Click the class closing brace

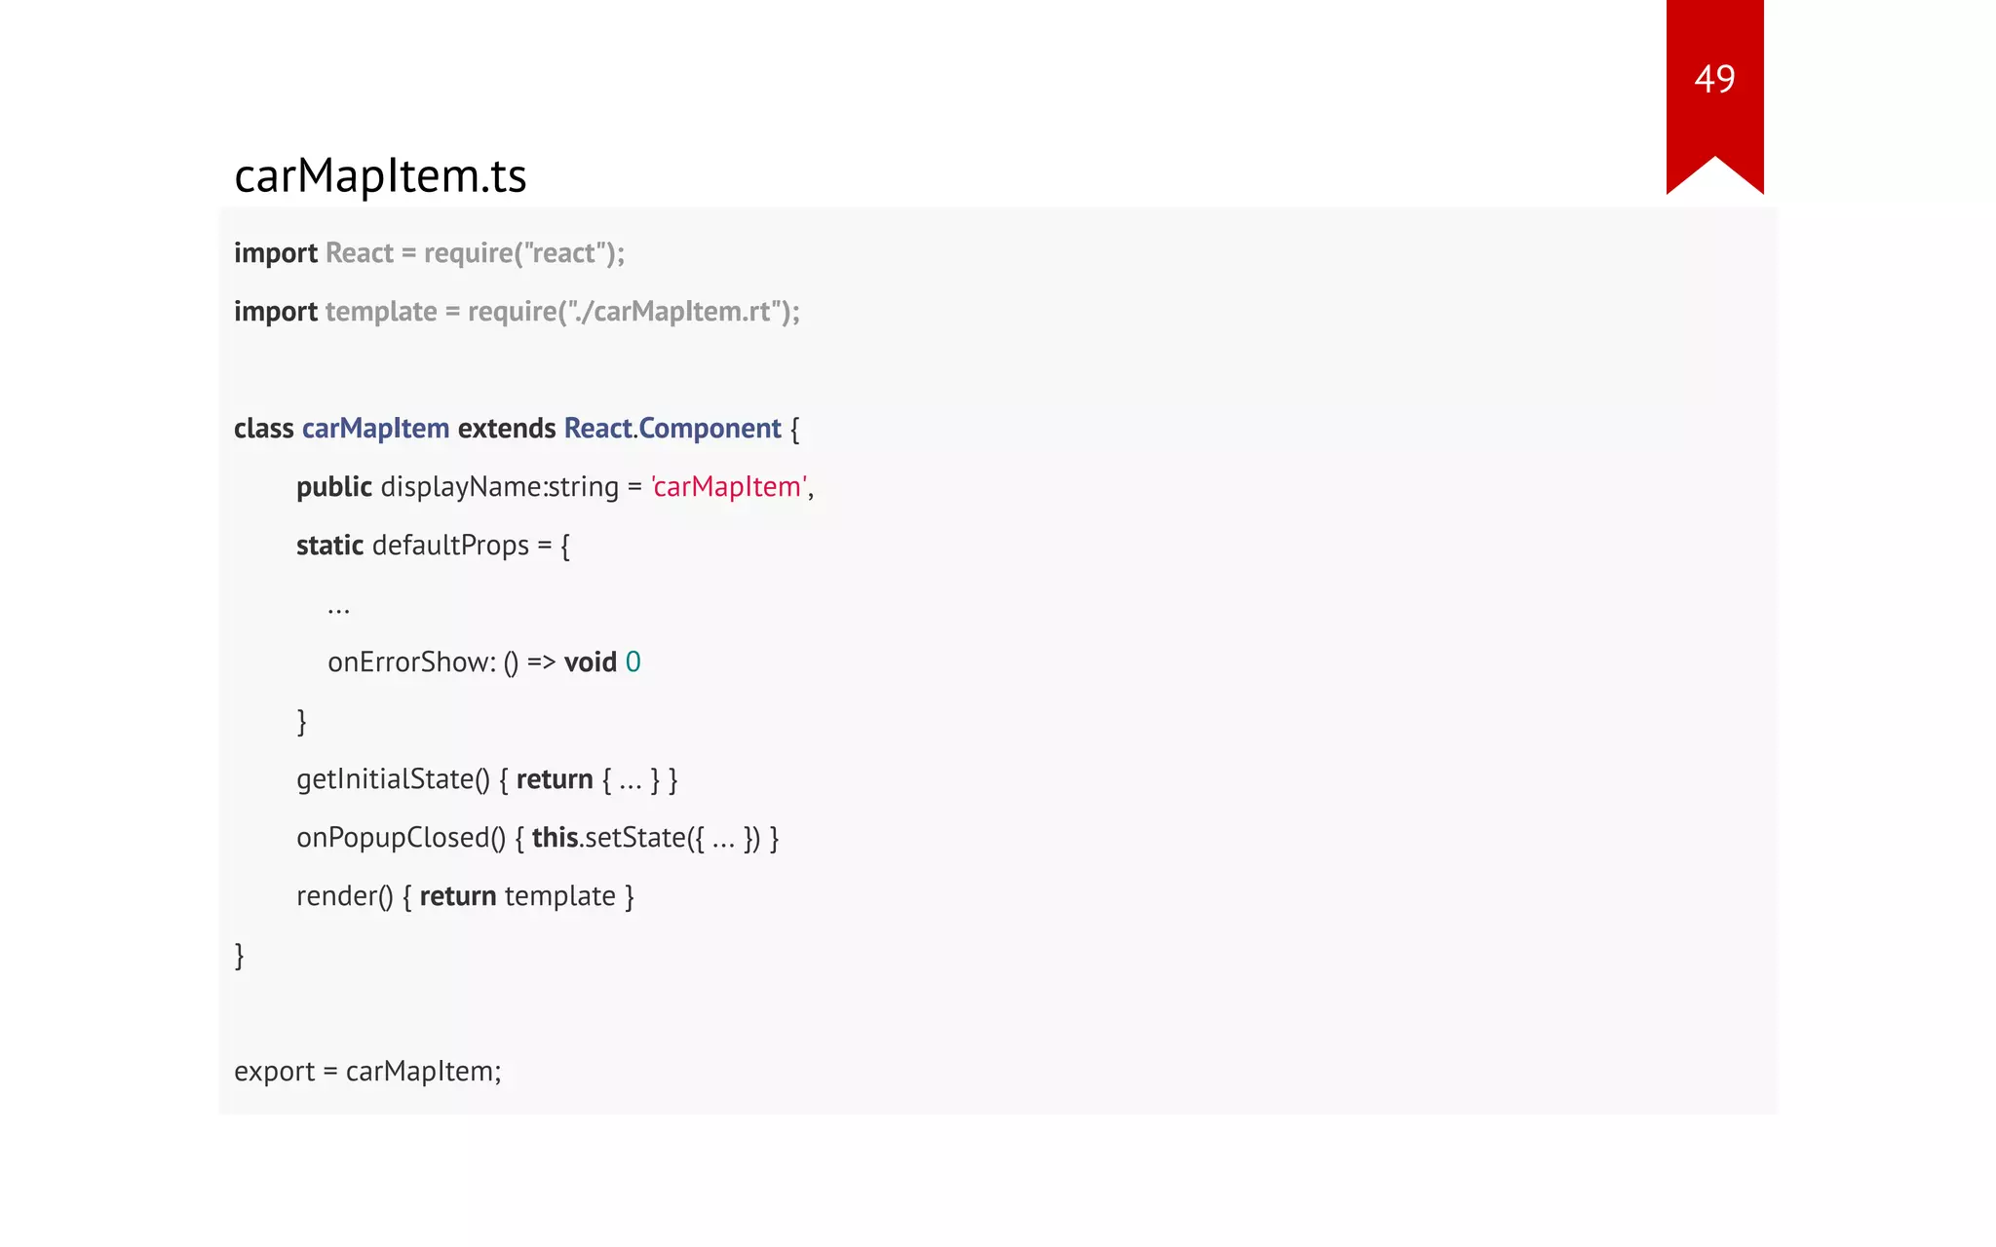240,955
